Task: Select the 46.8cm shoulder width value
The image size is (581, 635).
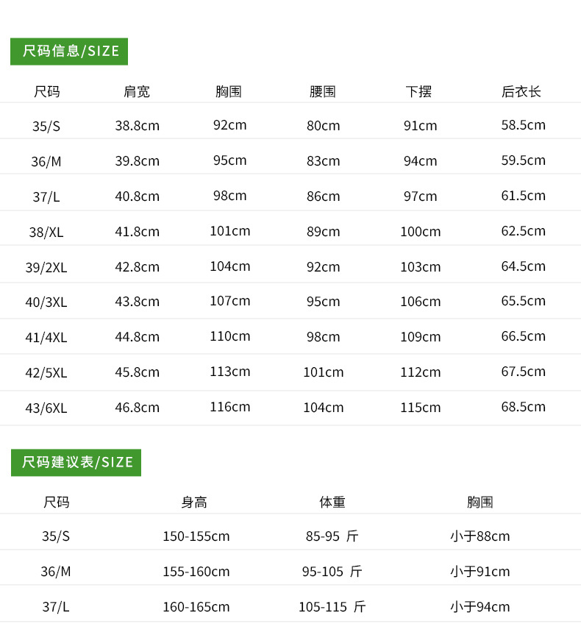Action: [137, 408]
